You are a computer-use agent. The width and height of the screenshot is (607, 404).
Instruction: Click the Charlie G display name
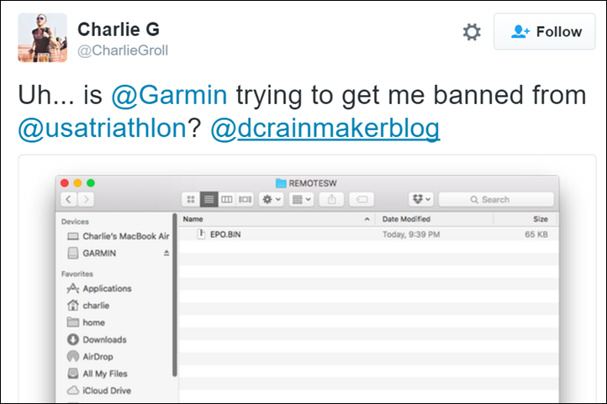119,29
